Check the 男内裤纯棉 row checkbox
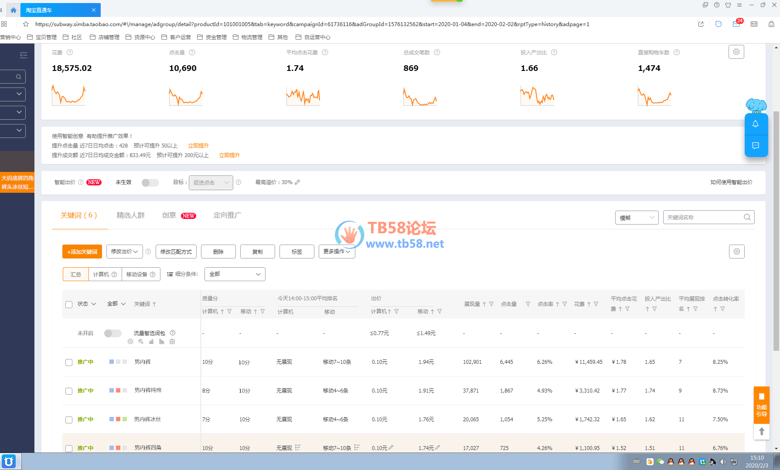The image size is (780, 470). click(x=69, y=391)
